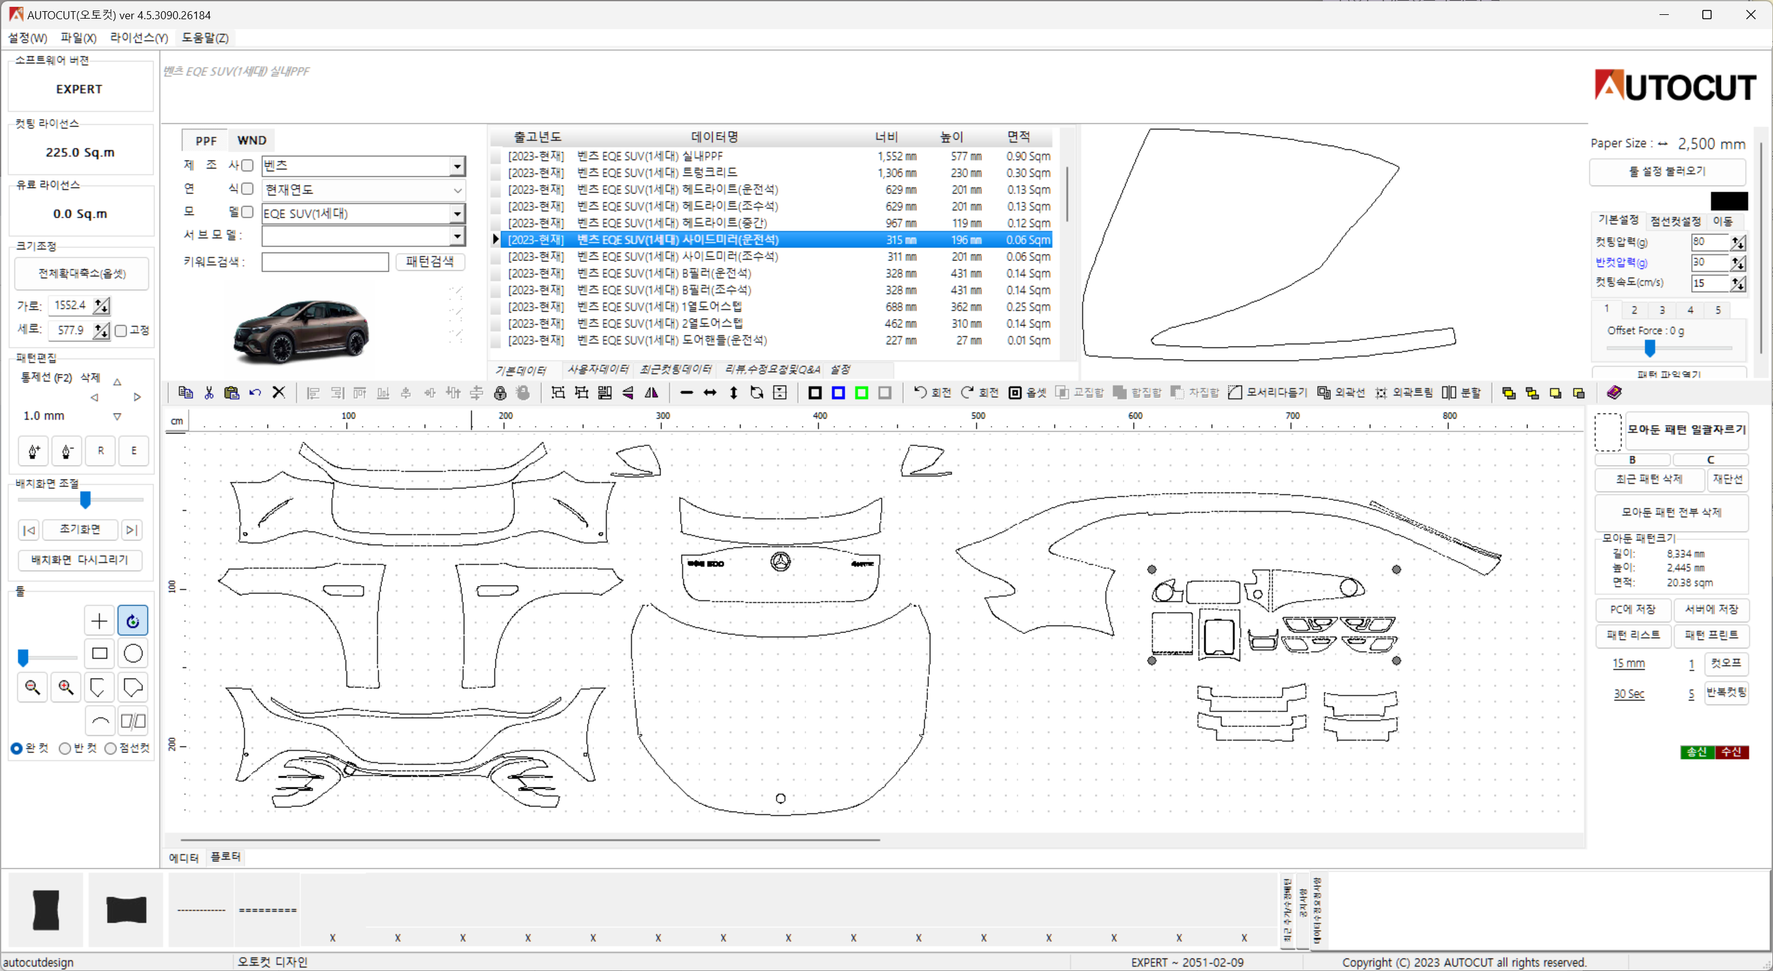
Task: Select the crosshair plus tool
Action: pos(99,621)
